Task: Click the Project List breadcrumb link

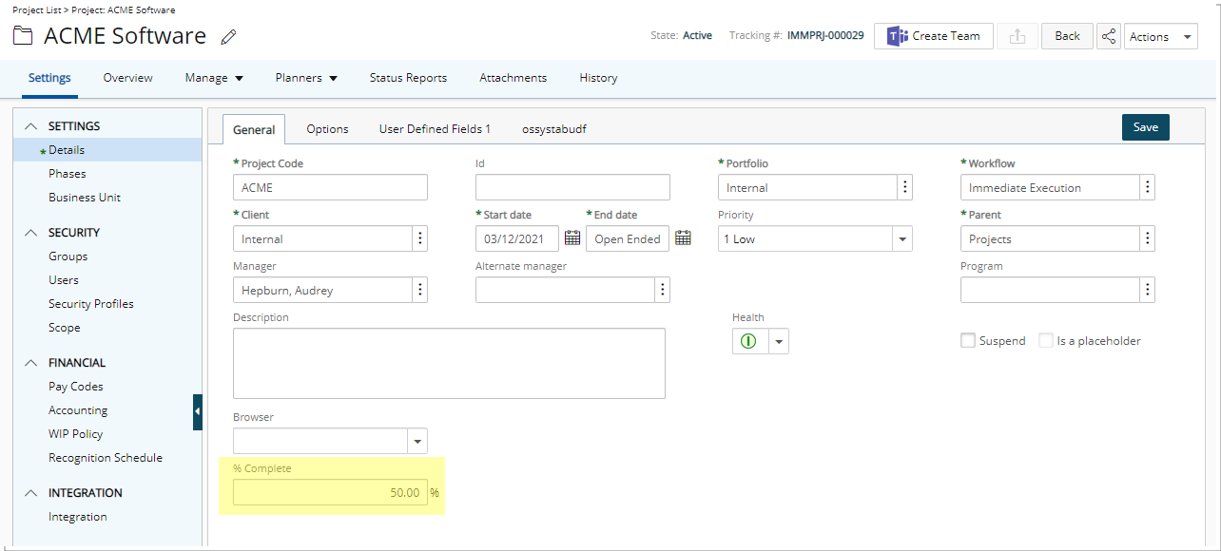Action: click(36, 9)
